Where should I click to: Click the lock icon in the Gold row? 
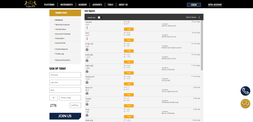tap(87, 115)
